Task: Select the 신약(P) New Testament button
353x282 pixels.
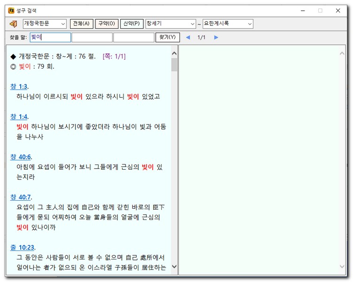Action: 132,23
